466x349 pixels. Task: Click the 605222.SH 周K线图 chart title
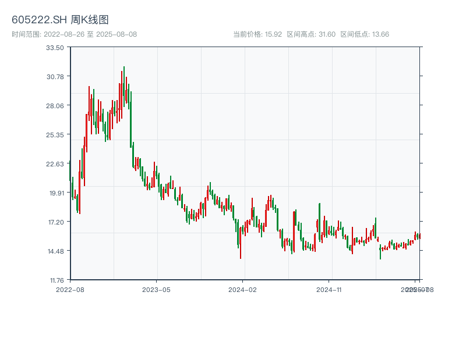(x=60, y=20)
